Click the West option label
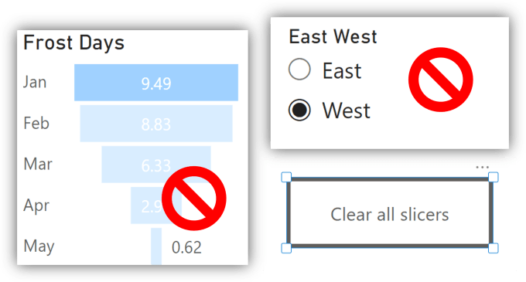The height and width of the screenshot is (282, 526). pos(347,110)
